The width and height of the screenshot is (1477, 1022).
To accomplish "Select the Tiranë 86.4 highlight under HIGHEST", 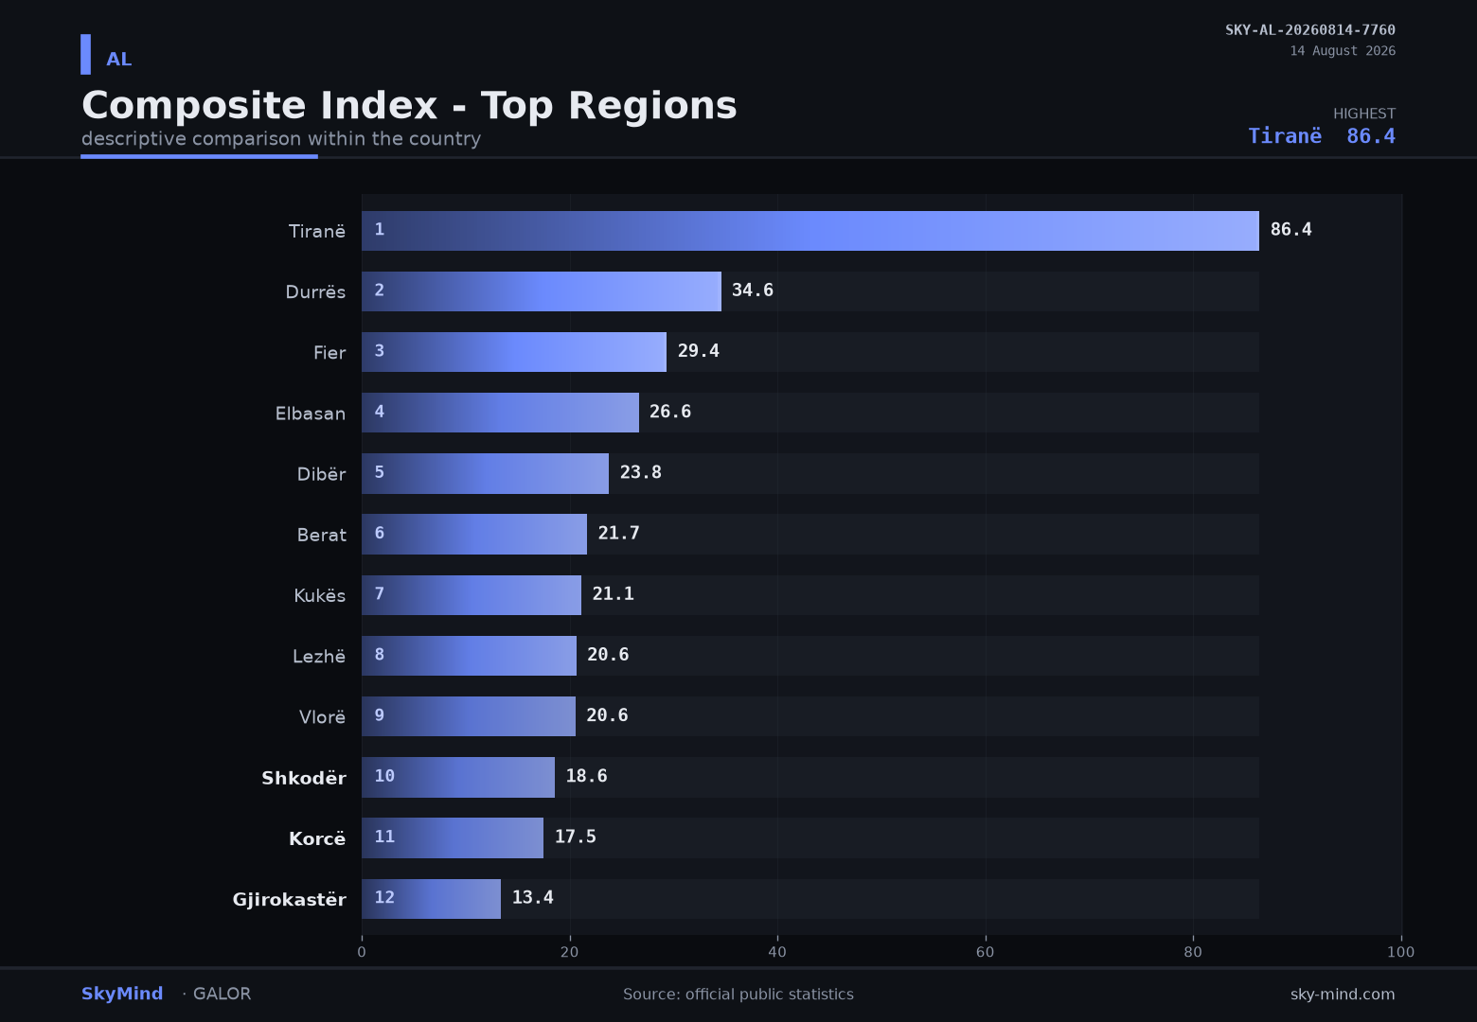I will pos(1322,136).
